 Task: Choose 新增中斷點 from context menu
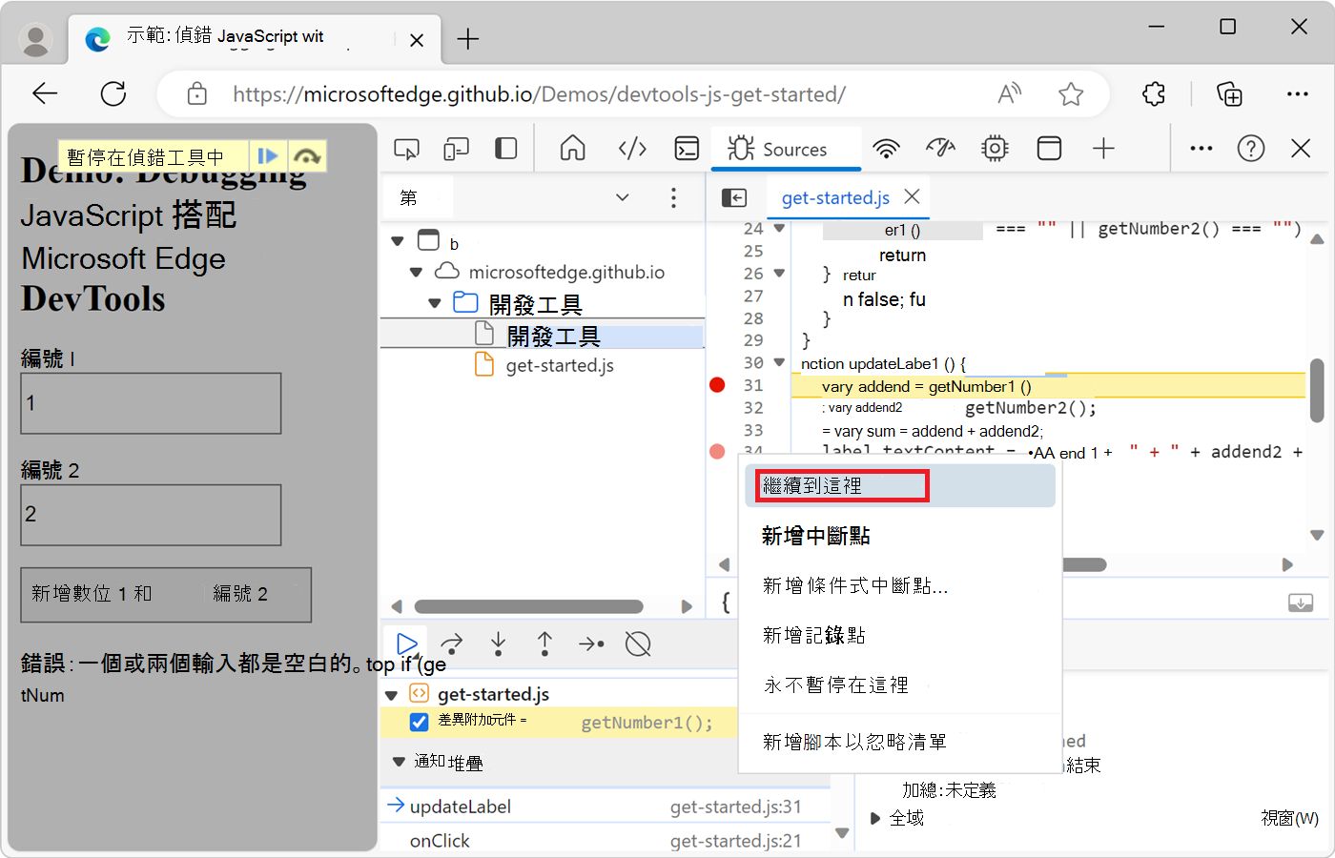click(900, 536)
